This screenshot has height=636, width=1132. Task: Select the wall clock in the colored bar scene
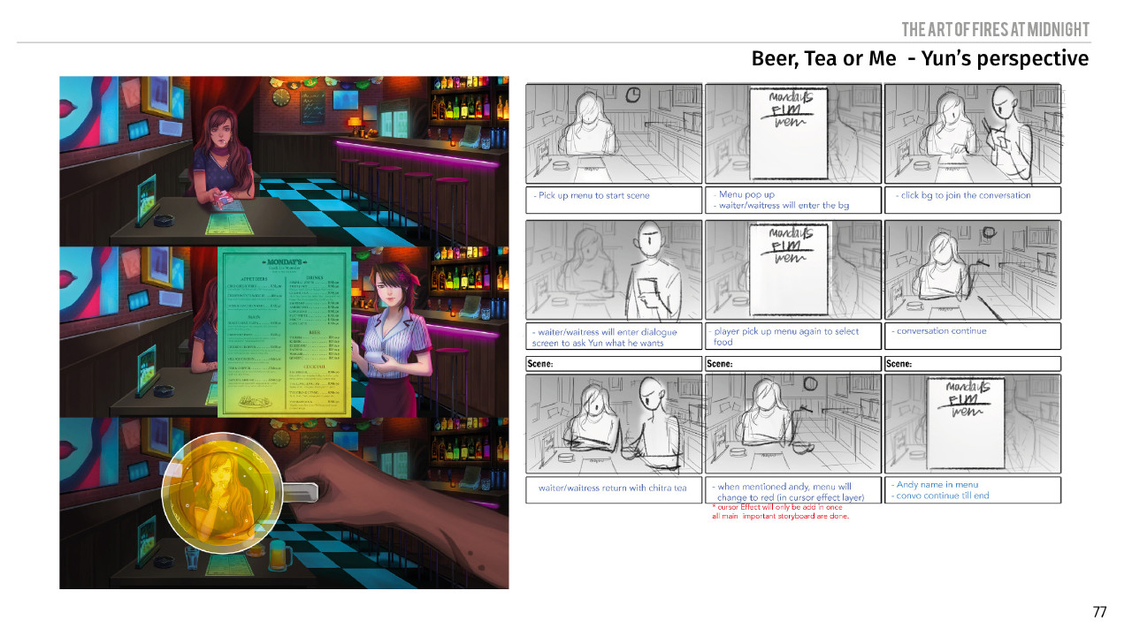(x=280, y=97)
